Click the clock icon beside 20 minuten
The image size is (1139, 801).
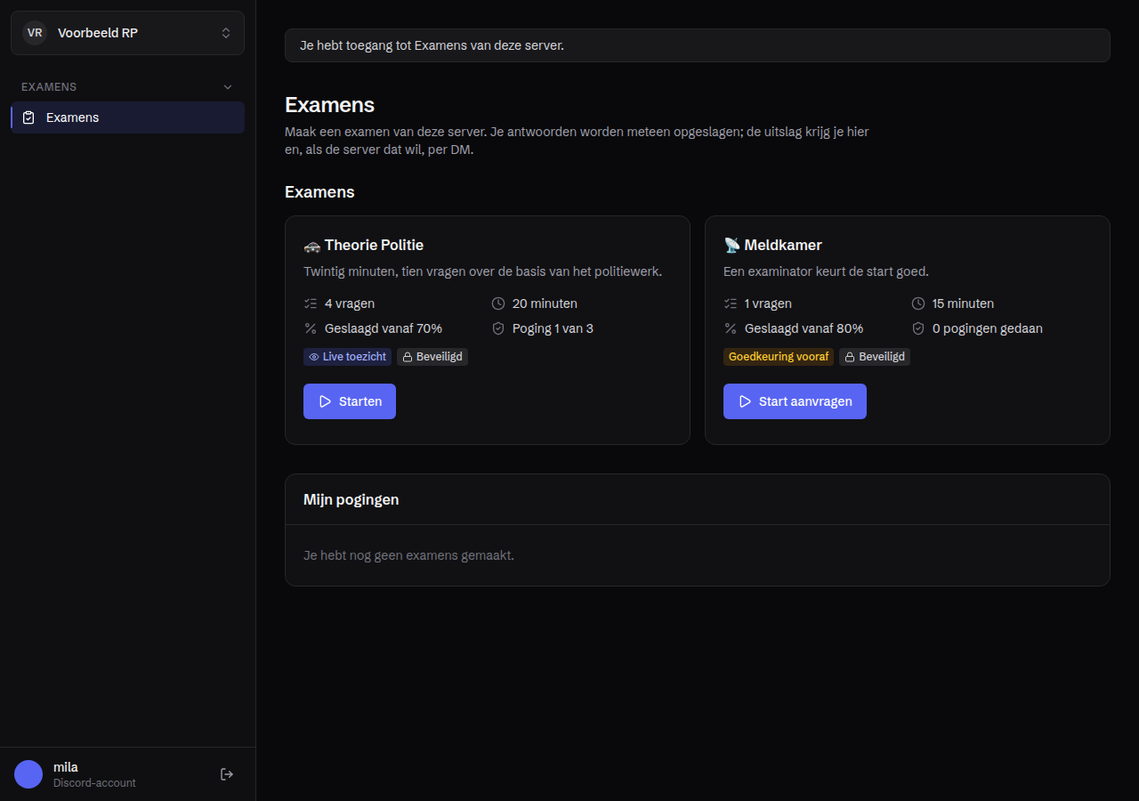(498, 303)
